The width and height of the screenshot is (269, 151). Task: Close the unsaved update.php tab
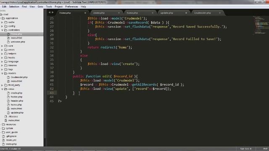point(186,13)
